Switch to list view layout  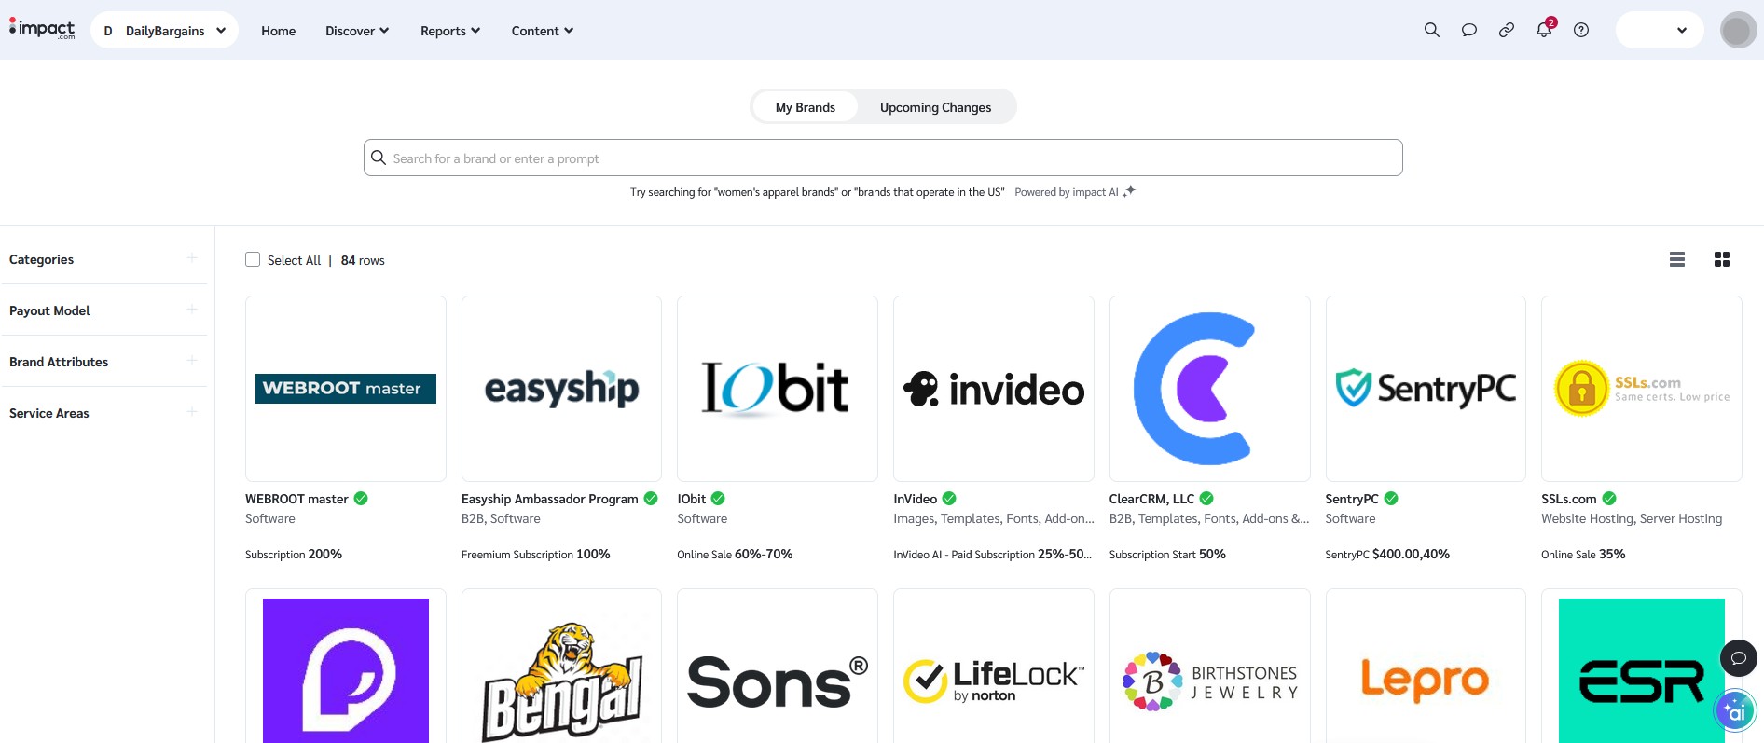1677,259
